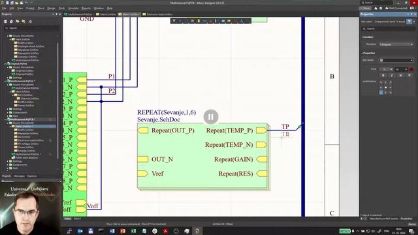Open the File menu

click(4, 8)
